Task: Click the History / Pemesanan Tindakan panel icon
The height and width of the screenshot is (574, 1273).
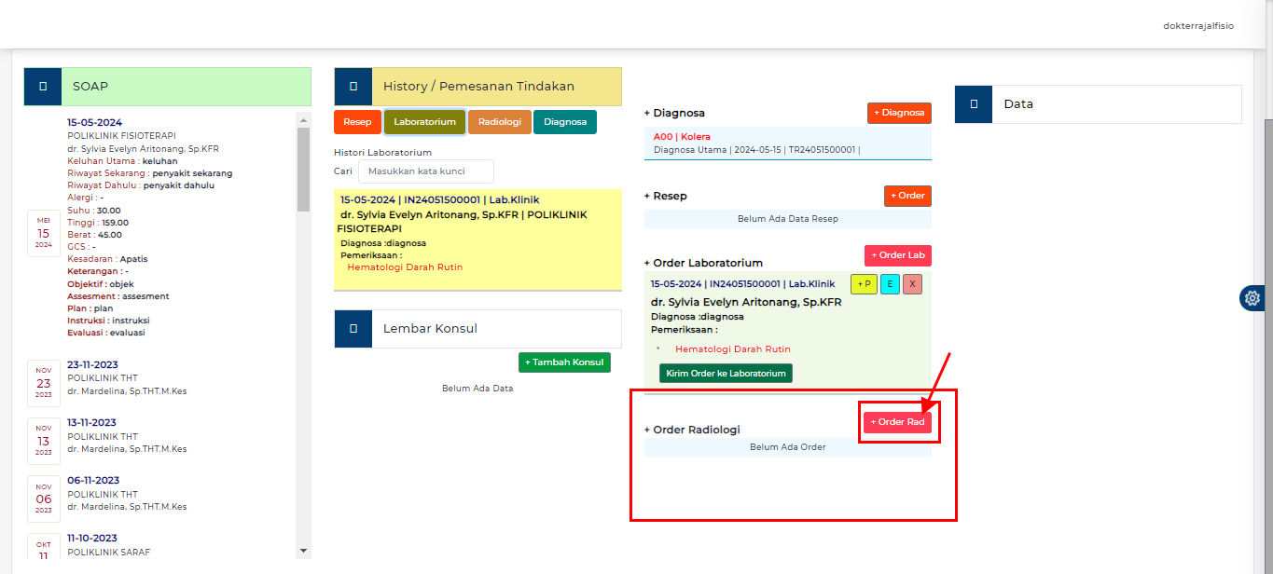Action: [353, 86]
